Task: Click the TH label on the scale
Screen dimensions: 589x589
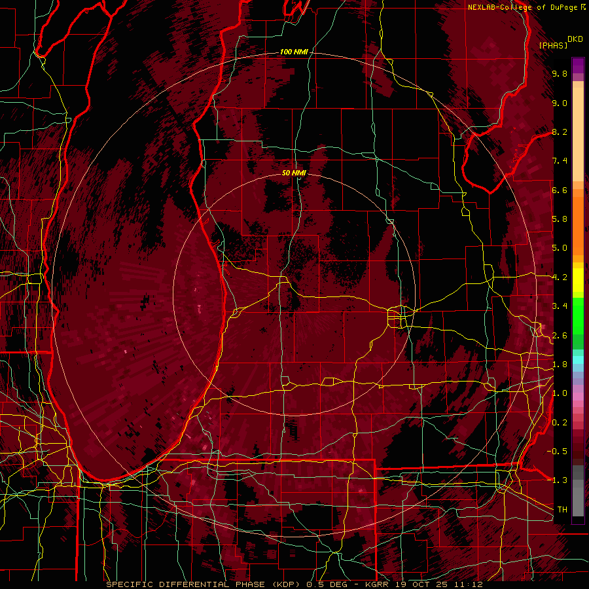Action: pos(562,510)
